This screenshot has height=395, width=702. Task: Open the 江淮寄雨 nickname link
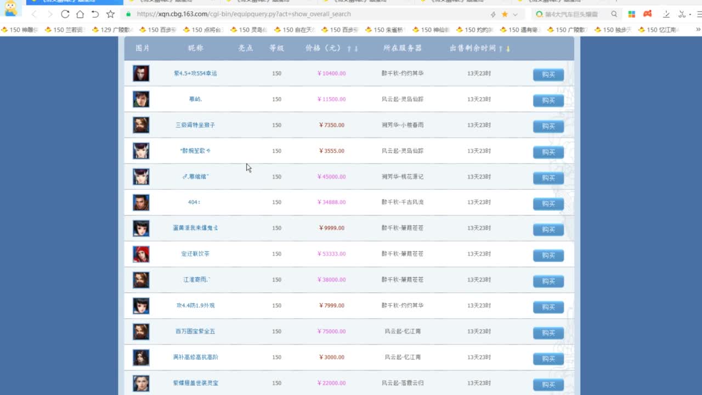[x=197, y=280]
